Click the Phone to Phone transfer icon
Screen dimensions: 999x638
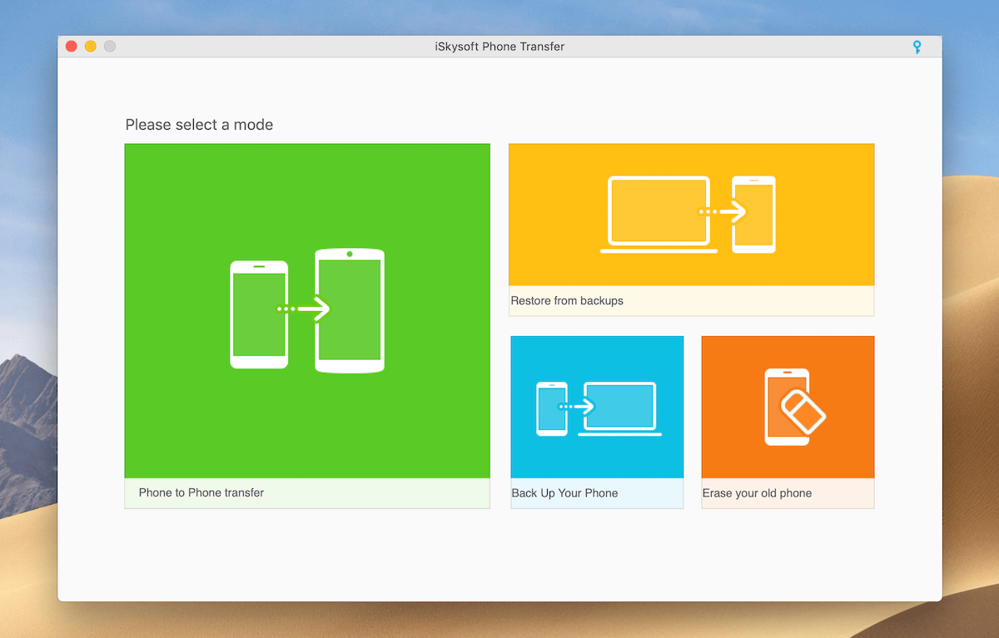coord(307,310)
